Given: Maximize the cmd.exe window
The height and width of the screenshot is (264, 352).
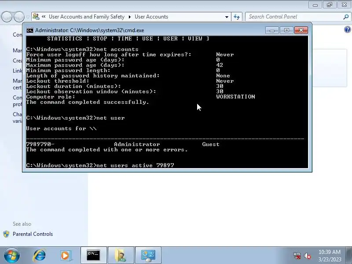Looking at the screenshot, I should pos(286,30).
